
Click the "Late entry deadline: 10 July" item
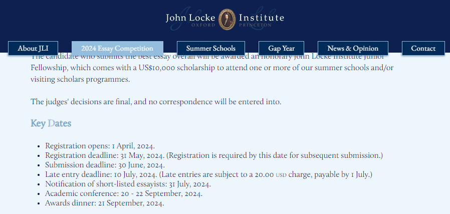208,174
